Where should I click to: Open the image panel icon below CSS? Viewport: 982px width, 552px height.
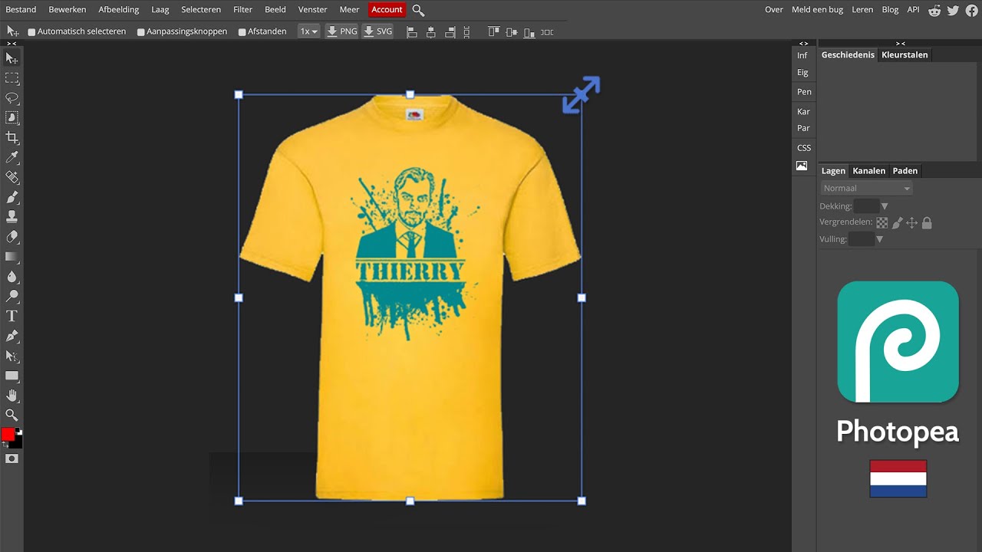click(802, 166)
